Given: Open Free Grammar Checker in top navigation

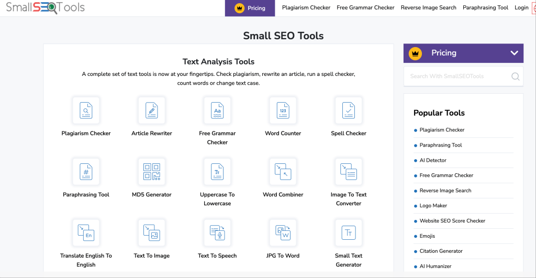Looking at the screenshot, I should [x=365, y=7].
